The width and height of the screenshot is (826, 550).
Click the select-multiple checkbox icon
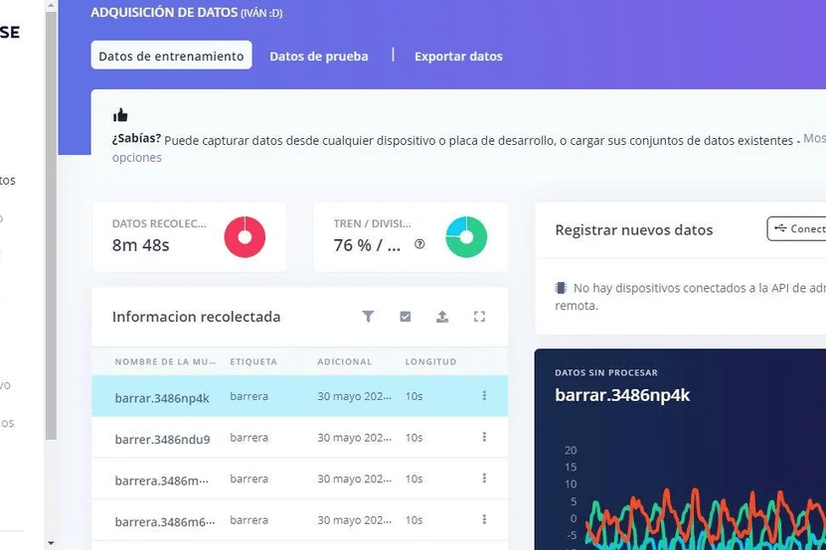pos(406,317)
